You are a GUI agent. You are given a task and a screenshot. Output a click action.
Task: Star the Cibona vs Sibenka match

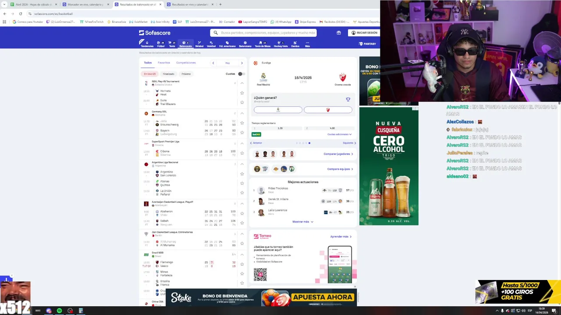(242, 153)
